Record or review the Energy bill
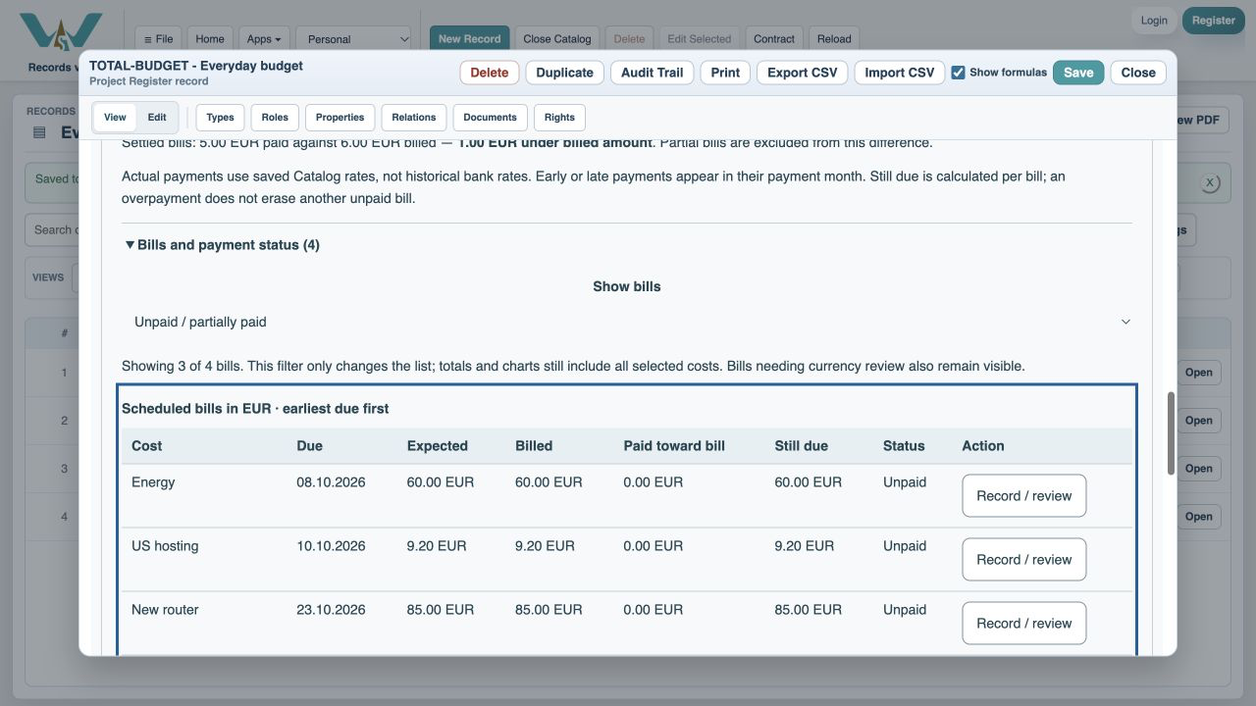Image resolution: width=1256 pixels, height=706 pixels. coord(1024,496)
